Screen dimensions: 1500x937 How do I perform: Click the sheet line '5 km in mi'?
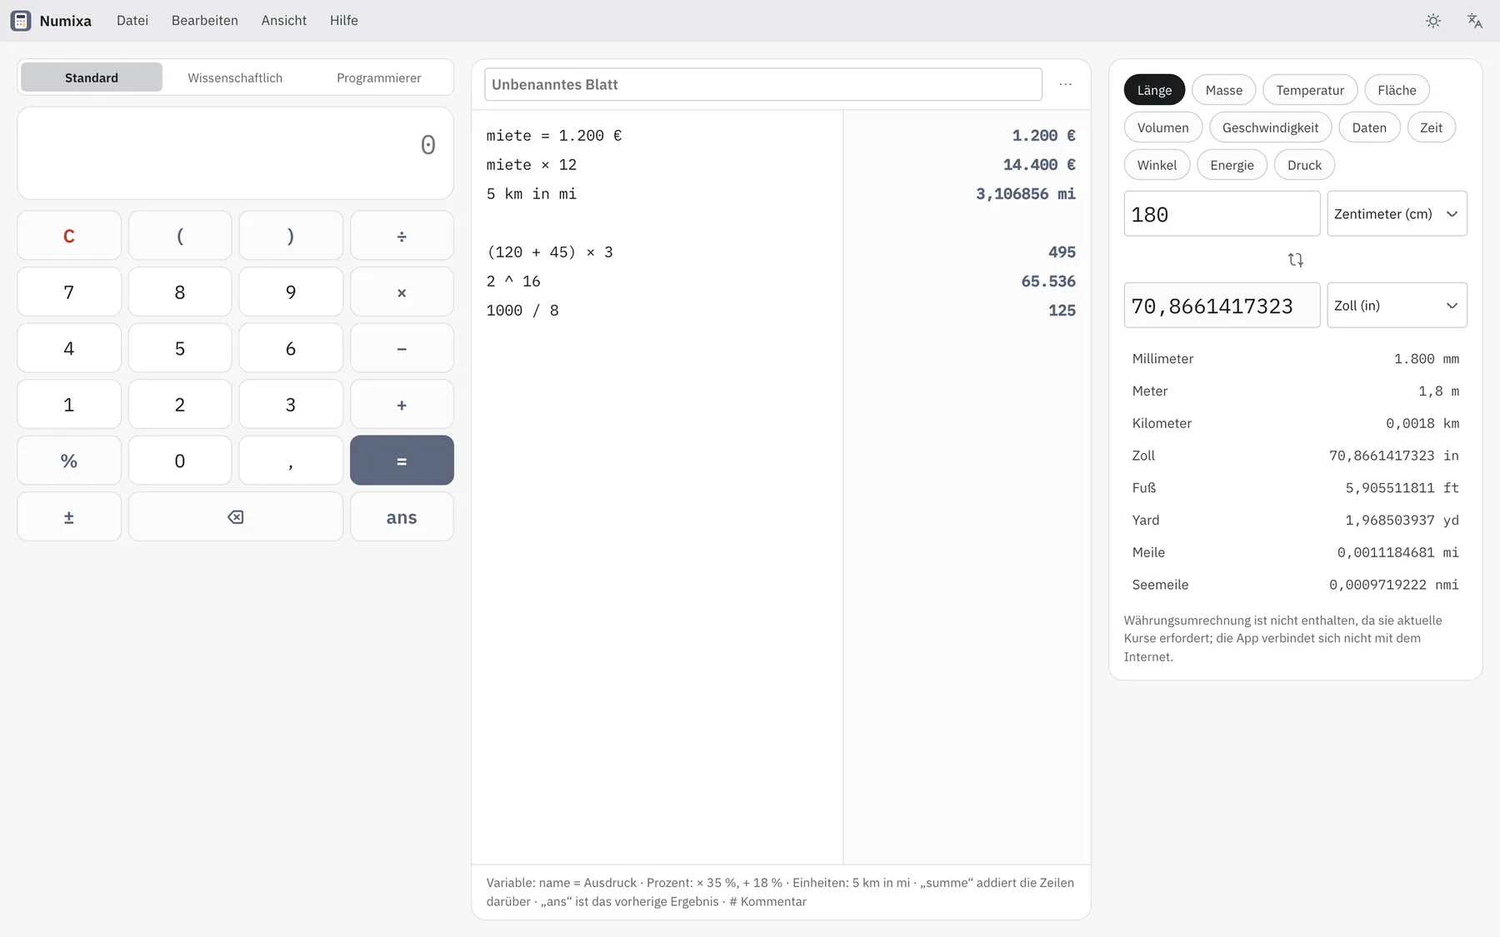point(532,194)
